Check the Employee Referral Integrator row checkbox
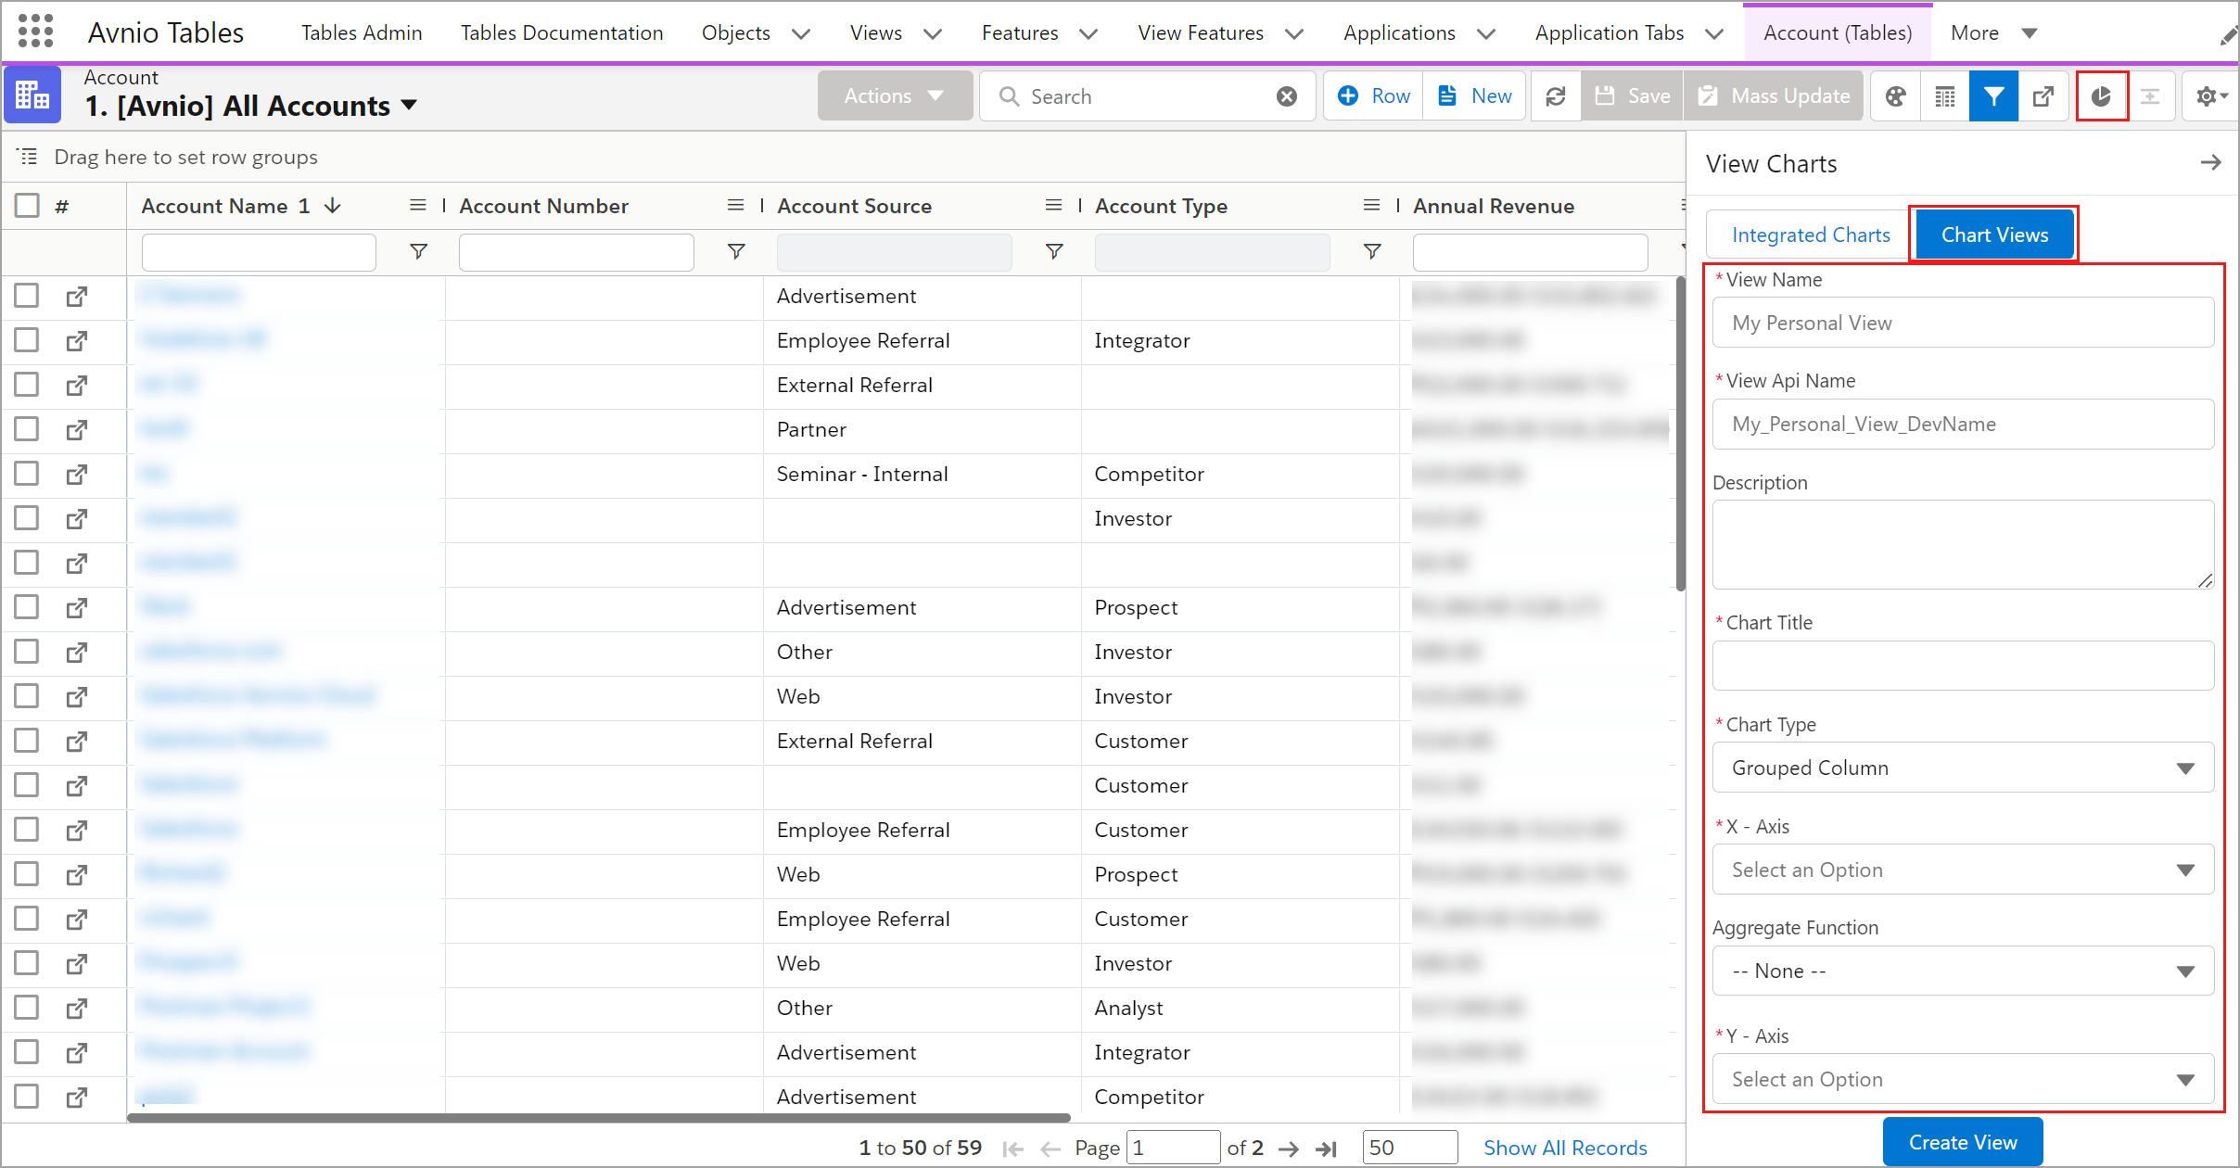2240x1168 pixels. click(x=27, y=340)
